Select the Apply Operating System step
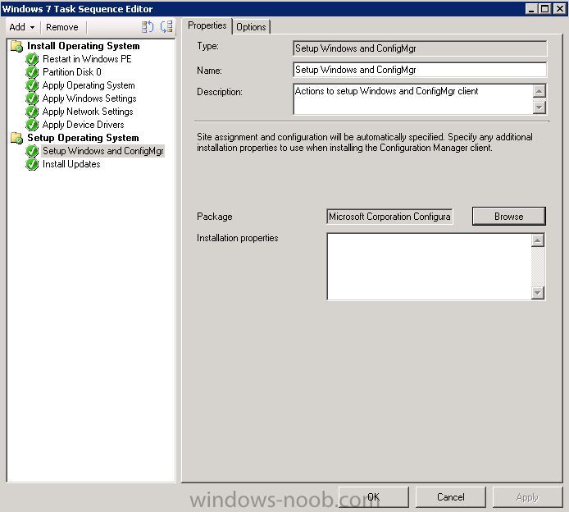This screenshot has height=512, width=569. pos(89,85)
